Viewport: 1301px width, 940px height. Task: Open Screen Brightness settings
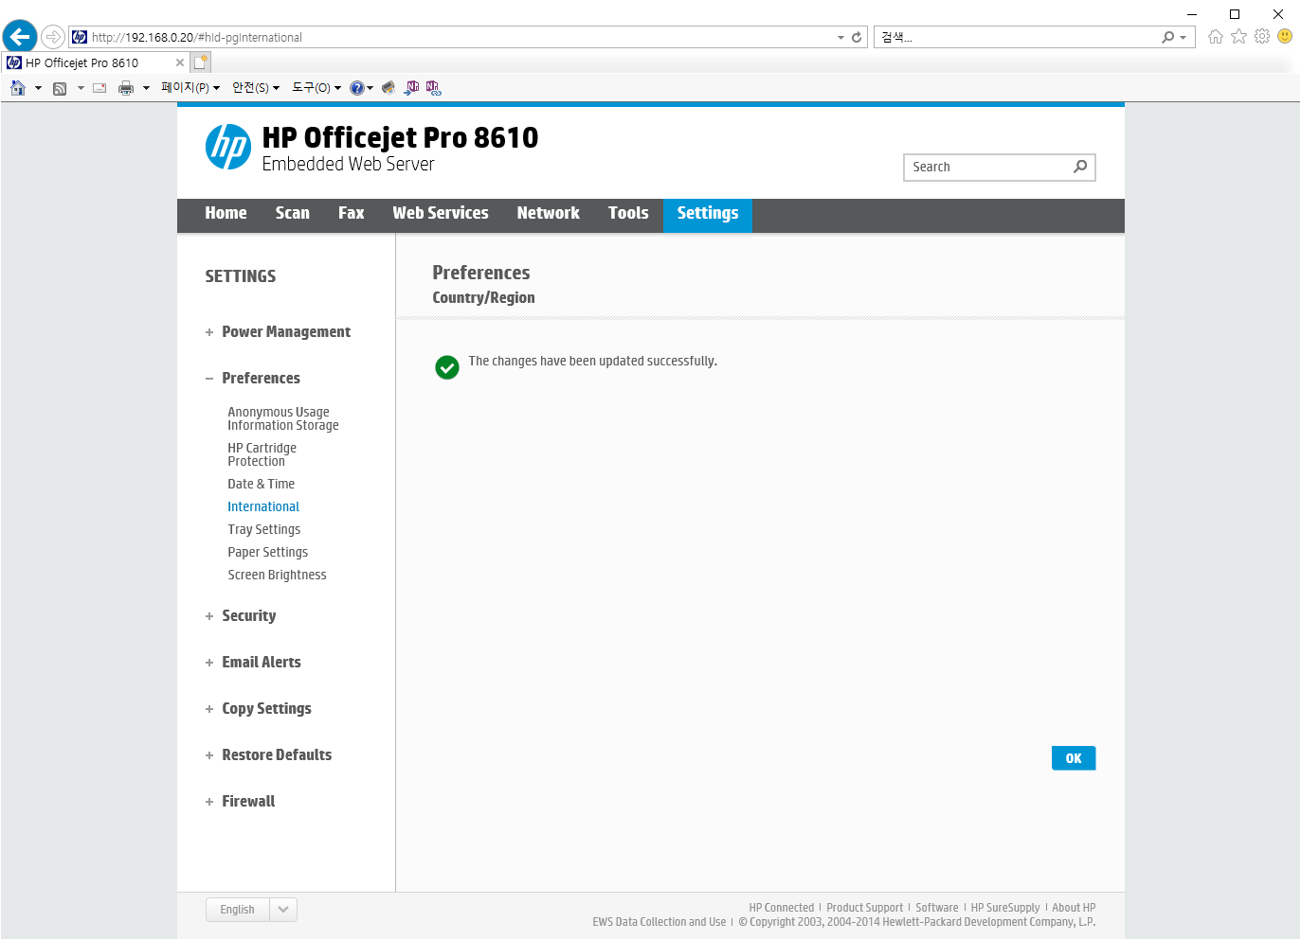(278, 576)
